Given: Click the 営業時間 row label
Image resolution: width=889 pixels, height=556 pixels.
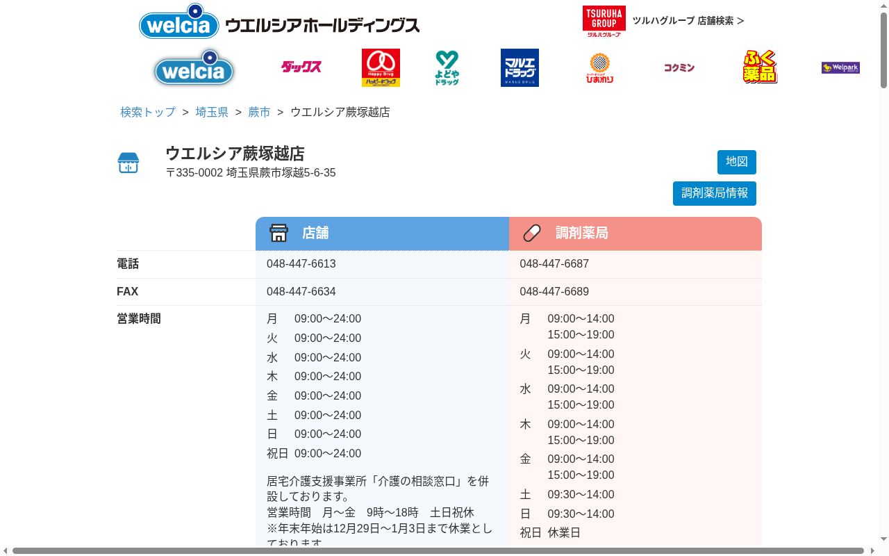Looking at the screenshot, I should click(139, 319).
